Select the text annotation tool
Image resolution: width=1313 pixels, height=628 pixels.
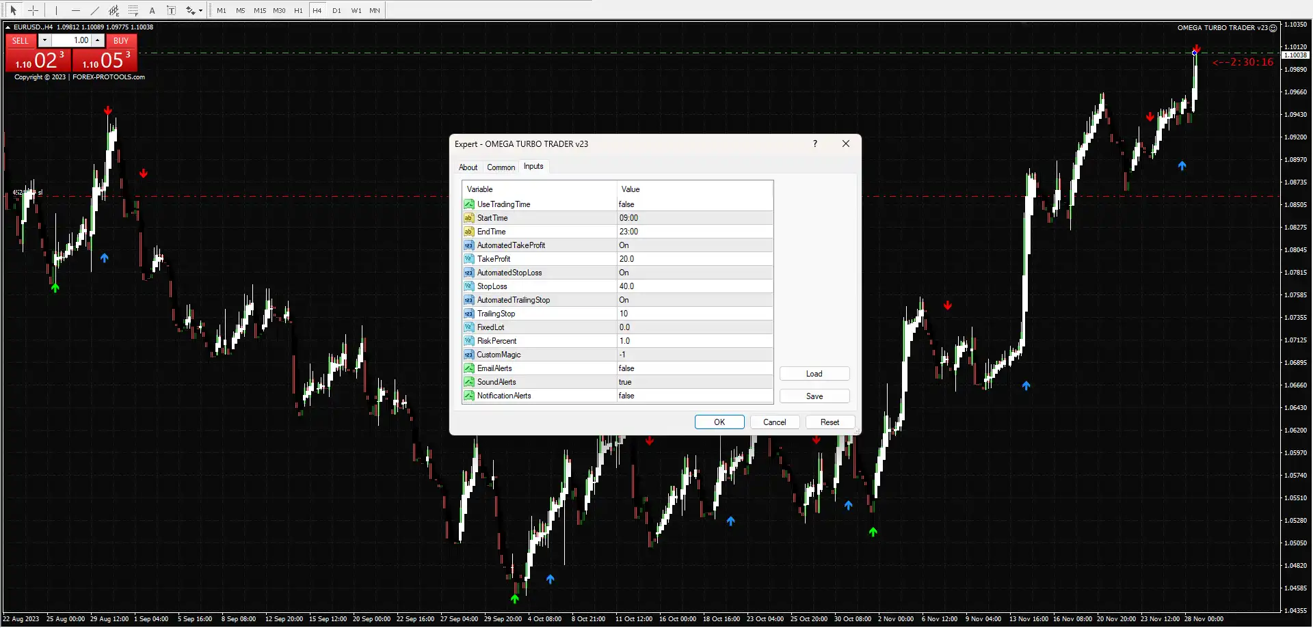152,10
